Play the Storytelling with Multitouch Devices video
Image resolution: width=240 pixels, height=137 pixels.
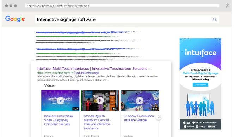tap(100, 101)
